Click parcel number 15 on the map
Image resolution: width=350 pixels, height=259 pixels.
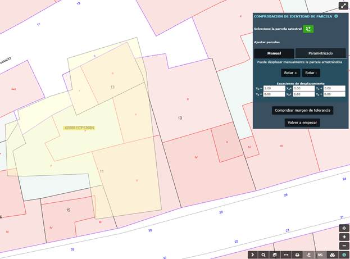point(69,210)
